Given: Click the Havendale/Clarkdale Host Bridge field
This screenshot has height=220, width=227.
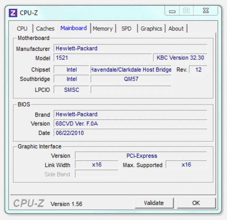Looking at the screenshot, I should tap(131, 70).
